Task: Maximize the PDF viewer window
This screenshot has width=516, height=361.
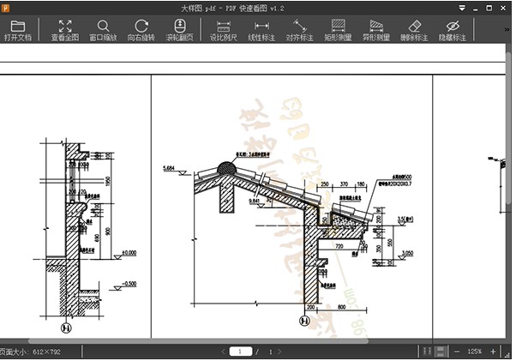Action: (489, 9)
